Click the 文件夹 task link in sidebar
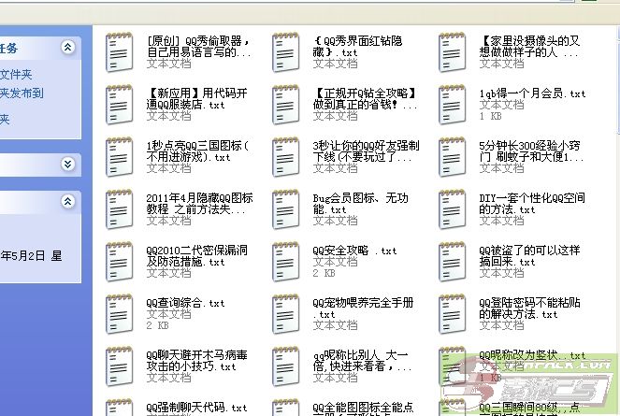 pyautogui.click(x=17, y=75)
